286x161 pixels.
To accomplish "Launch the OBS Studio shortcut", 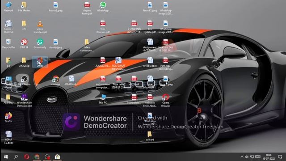I will tap(24, 80).
